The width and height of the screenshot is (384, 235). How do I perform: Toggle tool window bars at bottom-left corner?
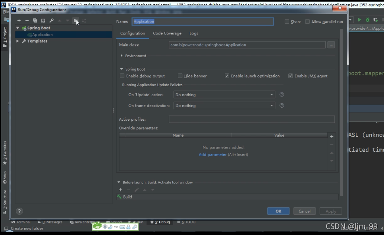click(x=6, y=228)
